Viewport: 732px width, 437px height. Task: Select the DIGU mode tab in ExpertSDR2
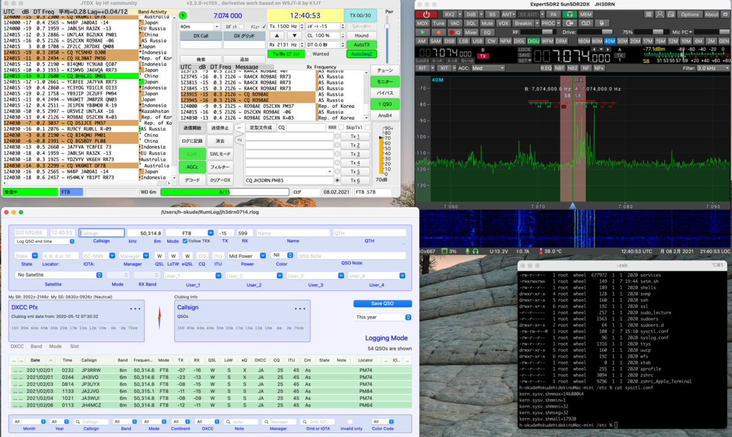pos(533,41)
